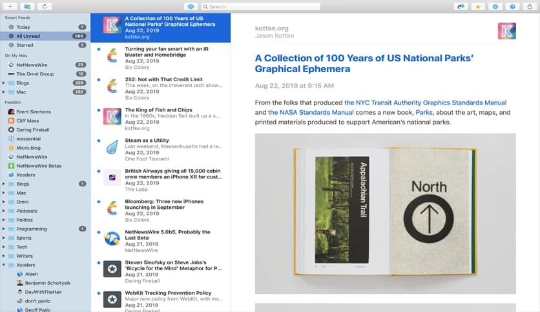Click the kottke.org feed name in article header

pos(272,28)
